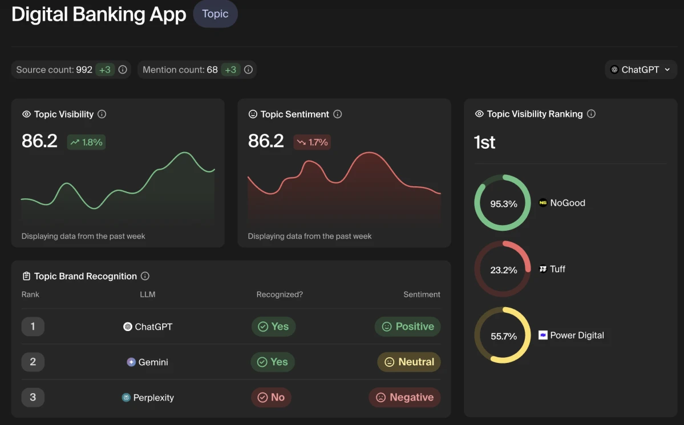The image size is (684, 425).
Task: Click the +3 badge beside Source count
Action: 105,70
